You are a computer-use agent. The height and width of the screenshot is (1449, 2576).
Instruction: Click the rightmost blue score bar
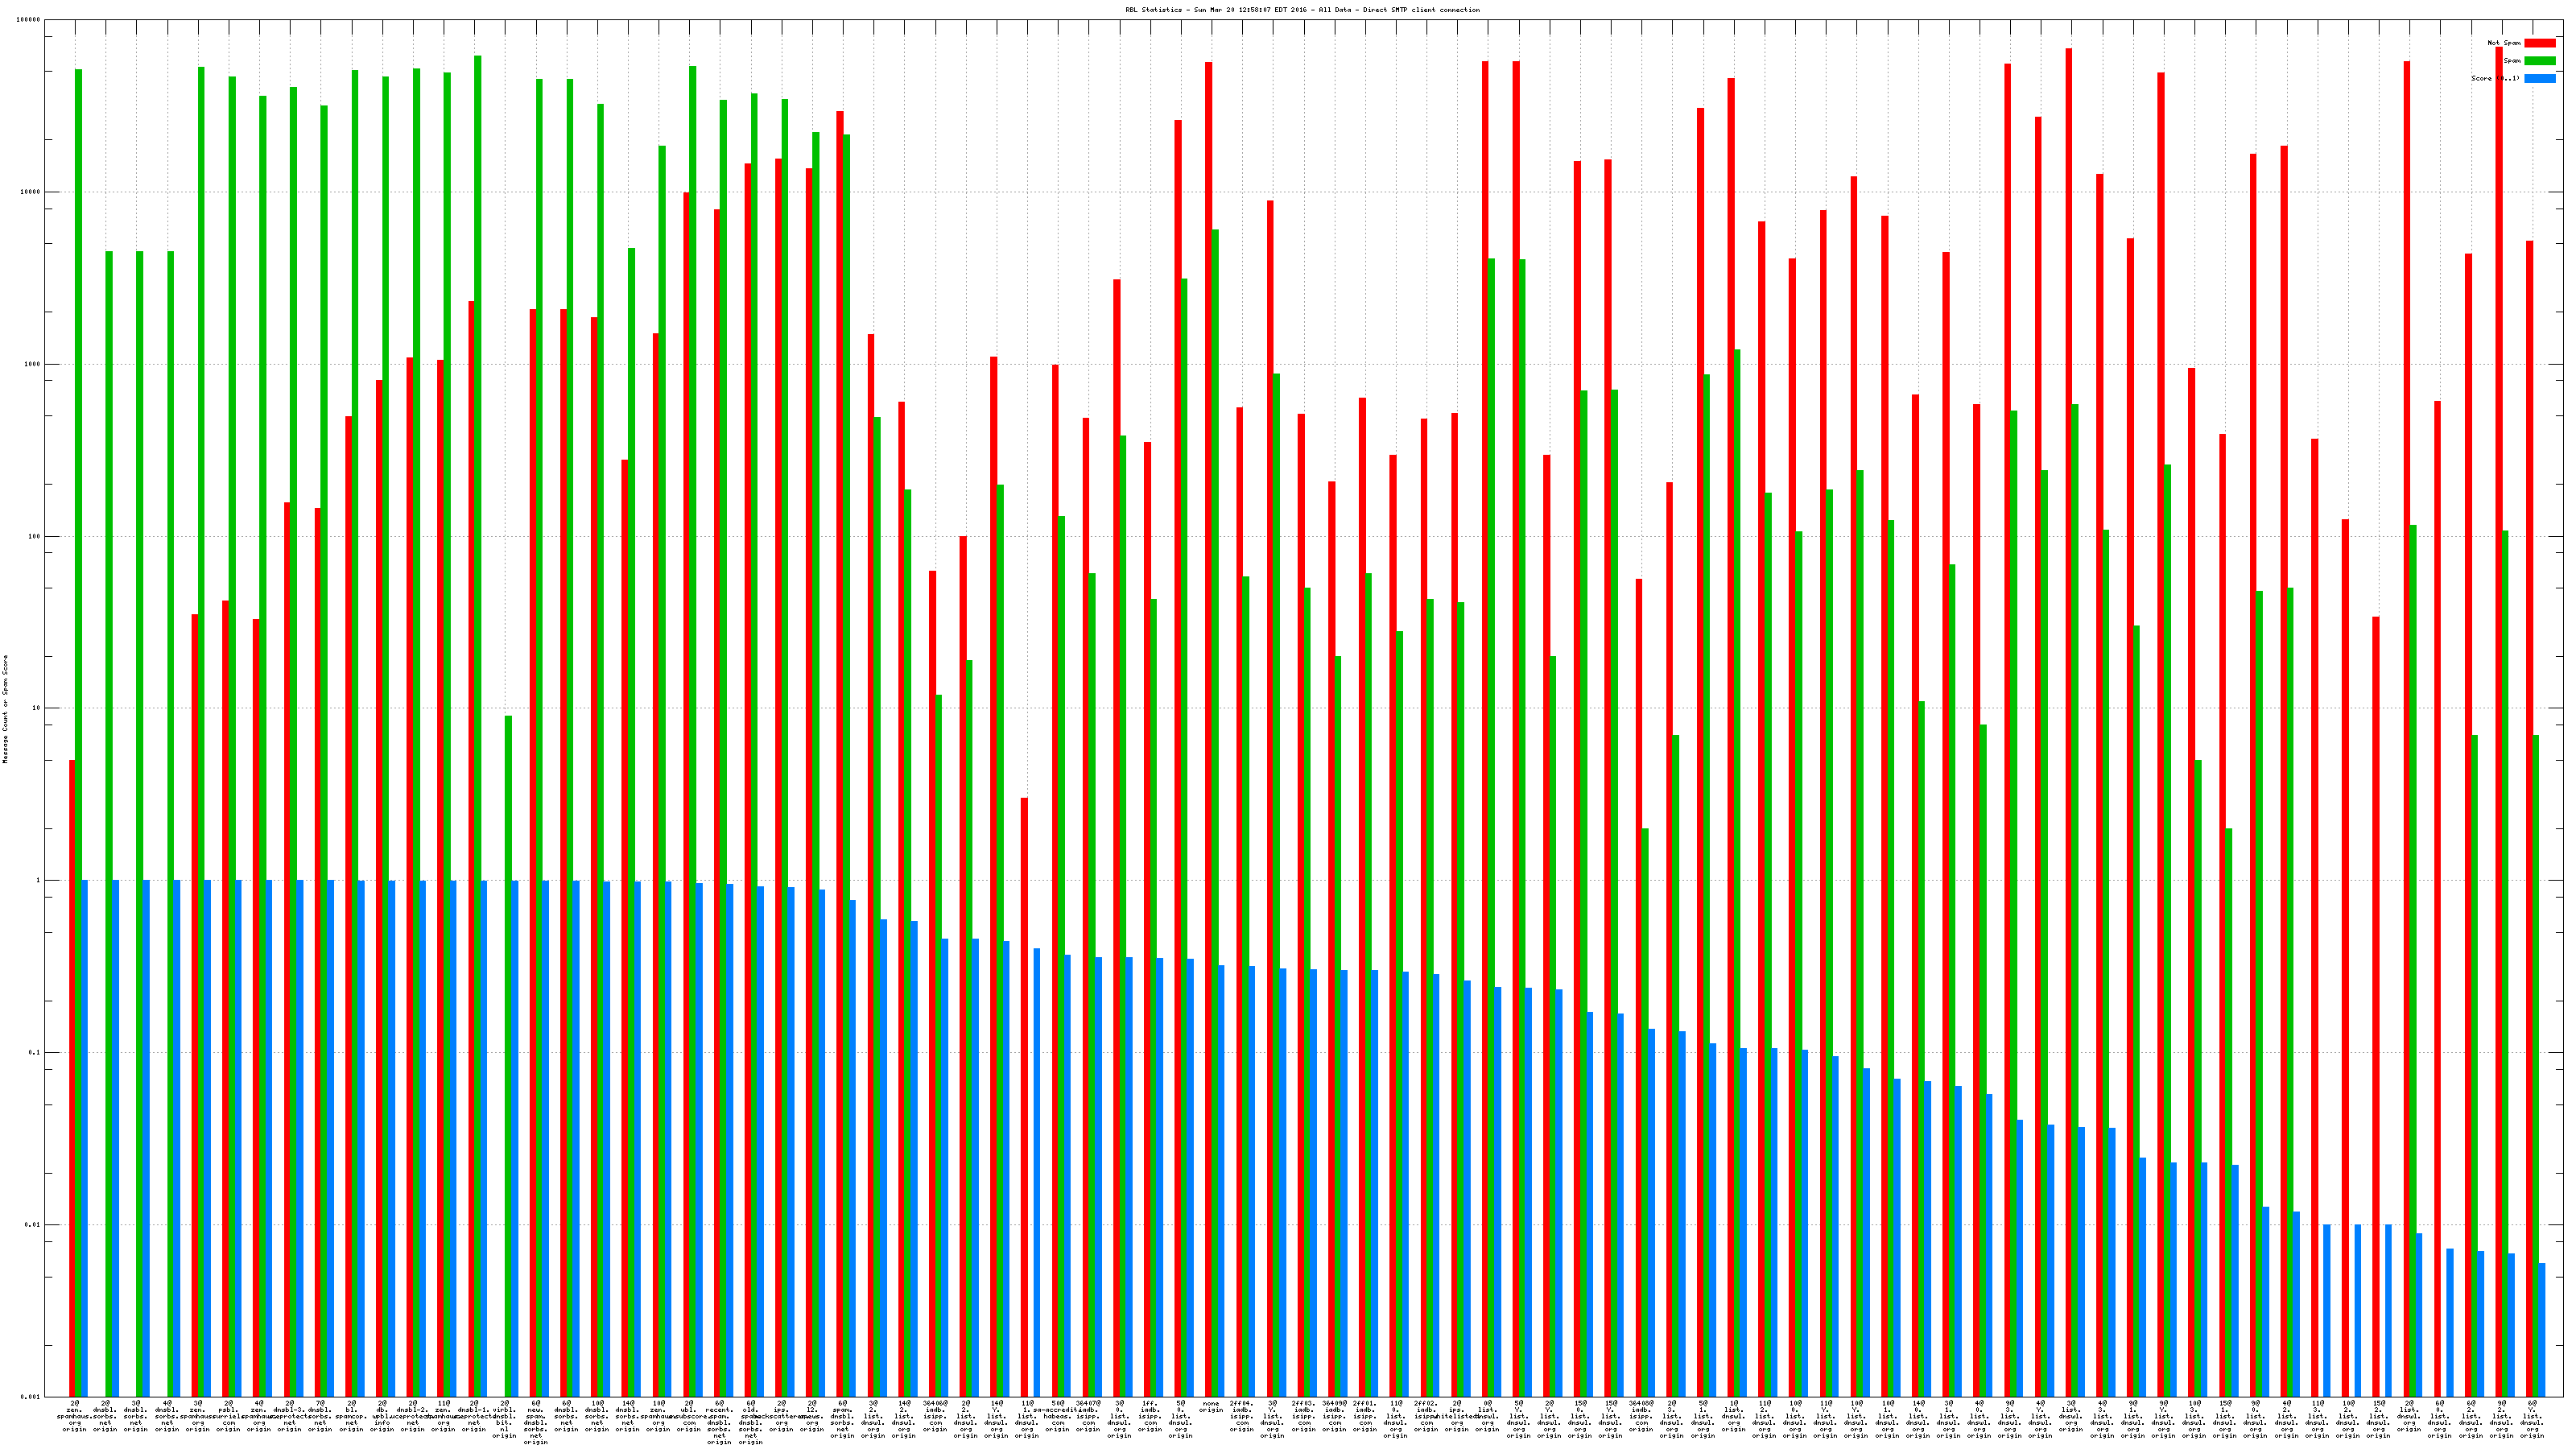(2541, 1329)
